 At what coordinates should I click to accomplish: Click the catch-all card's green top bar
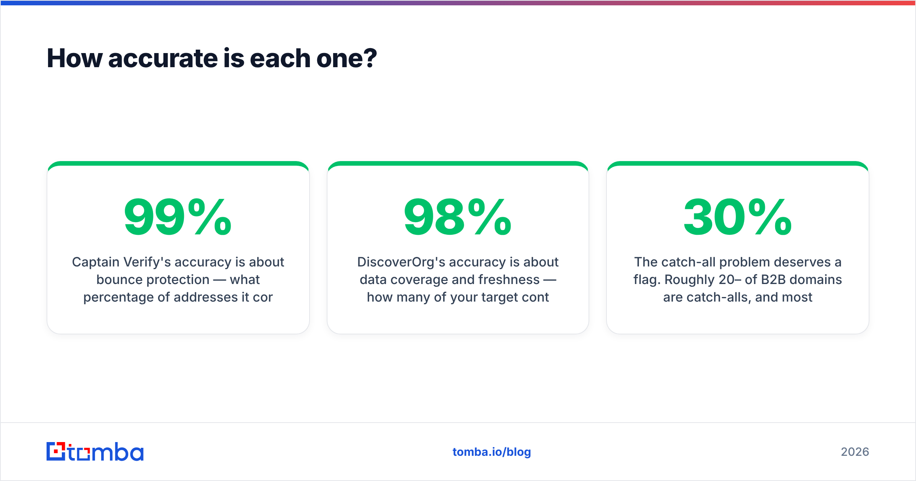coord(737,163)
